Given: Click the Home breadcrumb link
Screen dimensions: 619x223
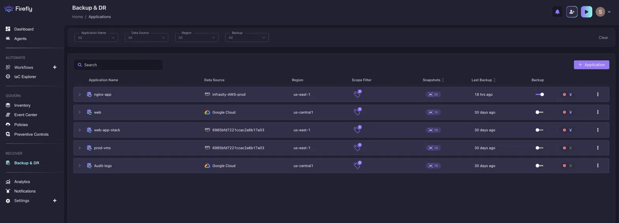Looking at the screenshot, I should tap(77, 17).
